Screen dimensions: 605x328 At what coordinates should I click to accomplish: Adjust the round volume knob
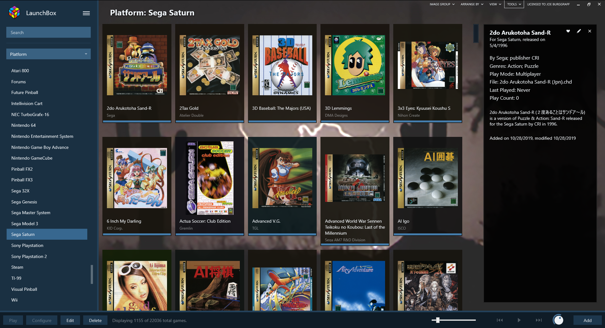click(558, 320)
